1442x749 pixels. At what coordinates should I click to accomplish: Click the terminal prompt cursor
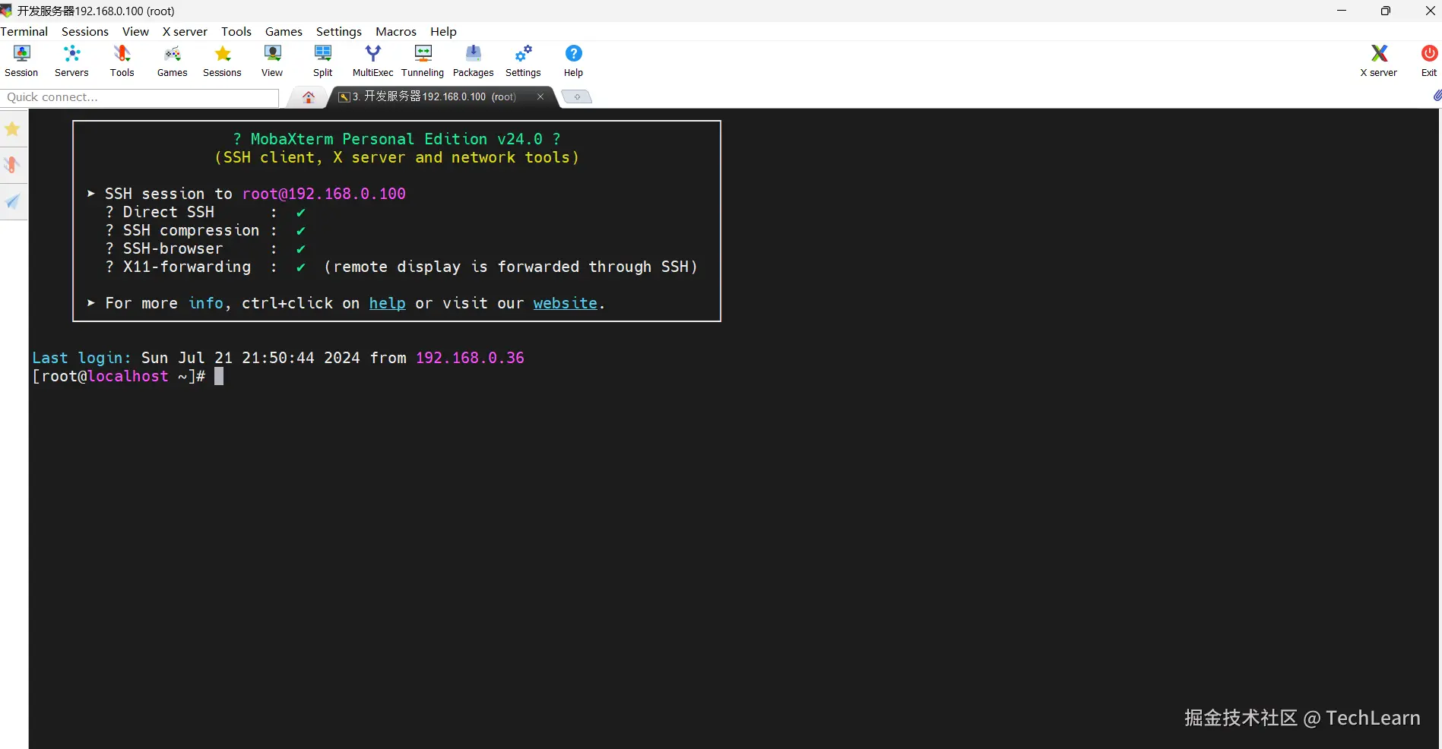[x=219, y=376]
